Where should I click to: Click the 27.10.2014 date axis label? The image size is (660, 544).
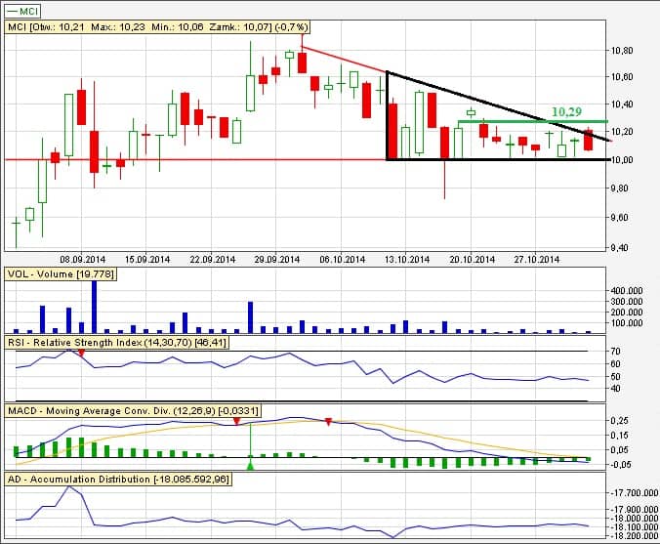(x=536, y=260)
